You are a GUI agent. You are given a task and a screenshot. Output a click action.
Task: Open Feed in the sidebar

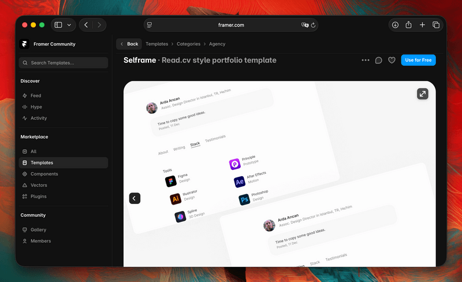click(64, 95)
